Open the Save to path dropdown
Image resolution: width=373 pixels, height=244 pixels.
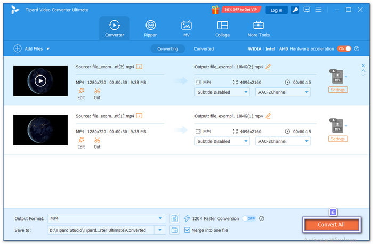(x=160, y=230)
